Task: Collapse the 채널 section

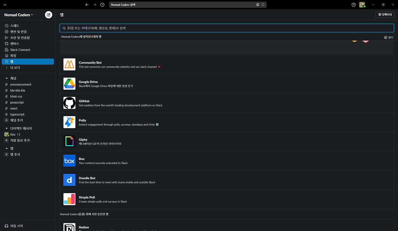Action: point(7,78)
